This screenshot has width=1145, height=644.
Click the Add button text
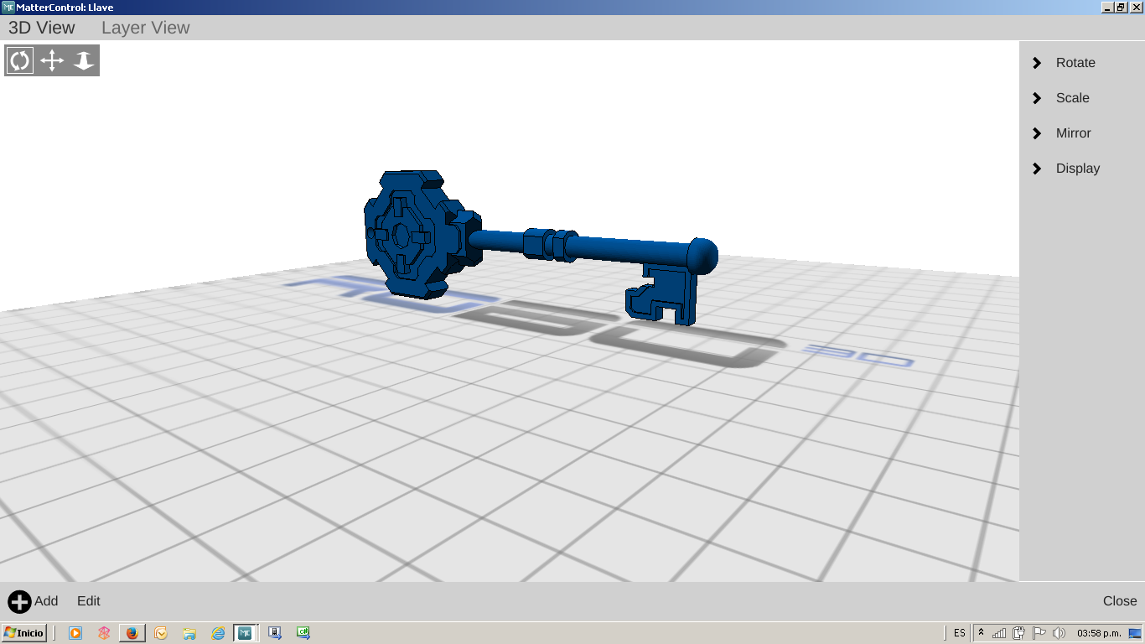pyautogui.click(x=46, y=601)
